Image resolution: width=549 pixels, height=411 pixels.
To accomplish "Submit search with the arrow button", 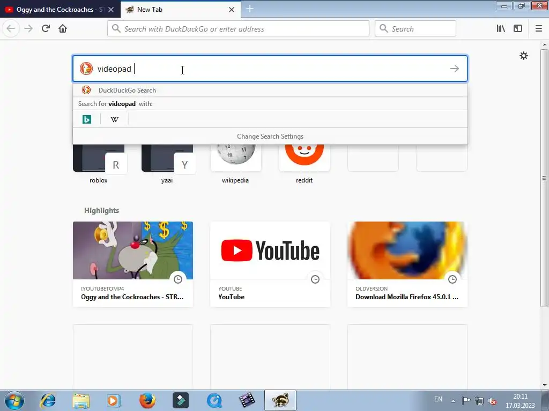I will pos(455,68).
